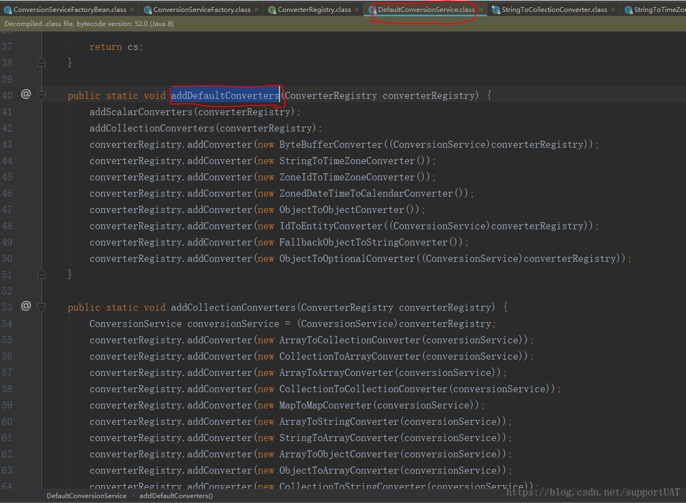Click ArrayToStringConverter on line 60
Screen dimensions: 686x503
pos(339,422)
